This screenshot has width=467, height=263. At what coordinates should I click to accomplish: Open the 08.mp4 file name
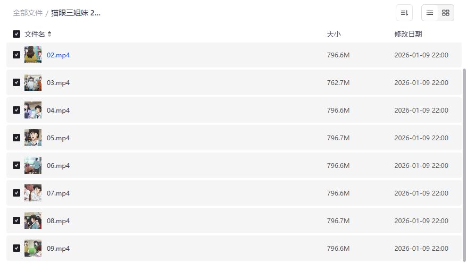pos(59,220)
